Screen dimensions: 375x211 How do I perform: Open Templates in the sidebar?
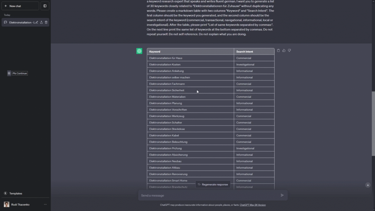point(15,193)
